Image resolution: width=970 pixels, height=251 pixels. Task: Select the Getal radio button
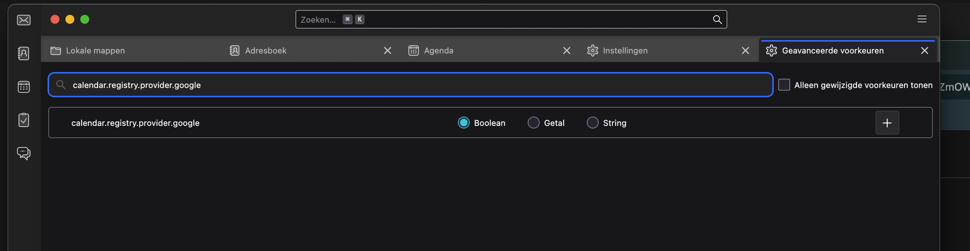click(534, 123)
